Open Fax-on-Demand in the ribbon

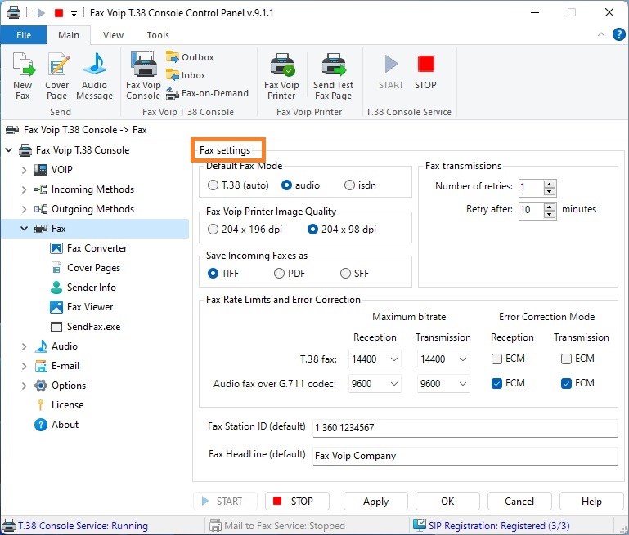coord(208,93)
